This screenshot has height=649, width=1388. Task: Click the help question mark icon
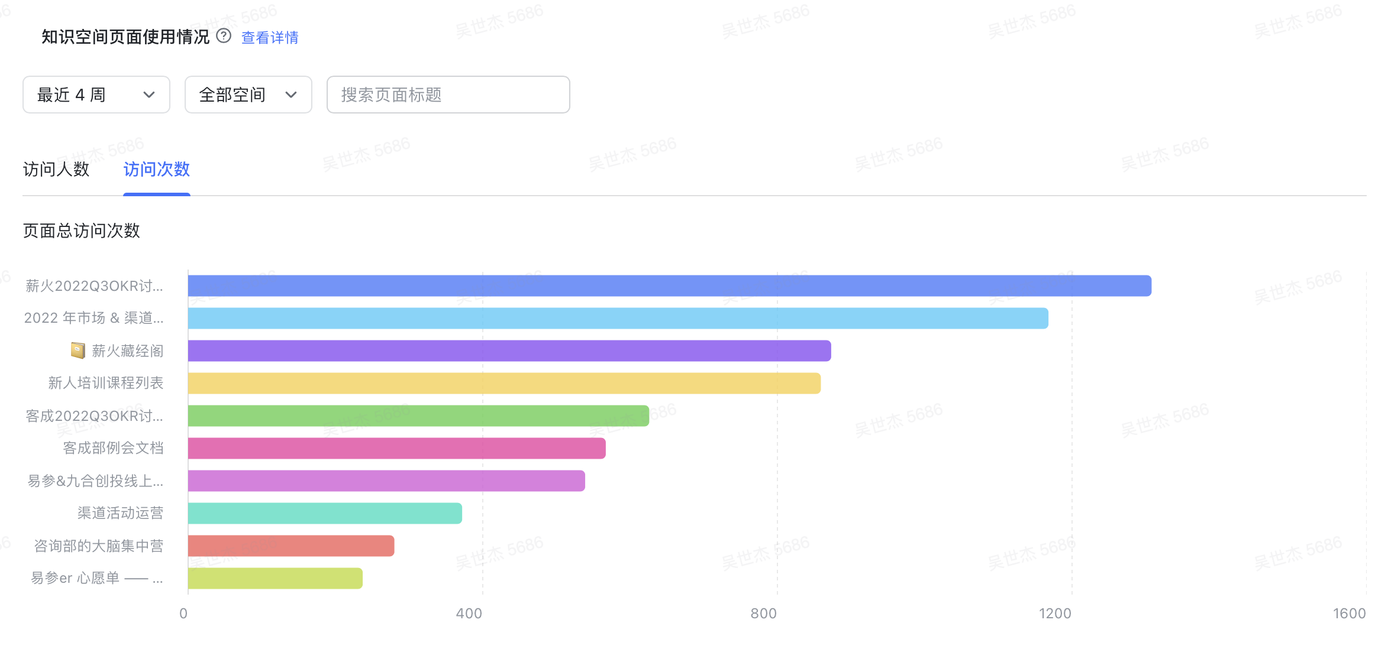point(224,37)
